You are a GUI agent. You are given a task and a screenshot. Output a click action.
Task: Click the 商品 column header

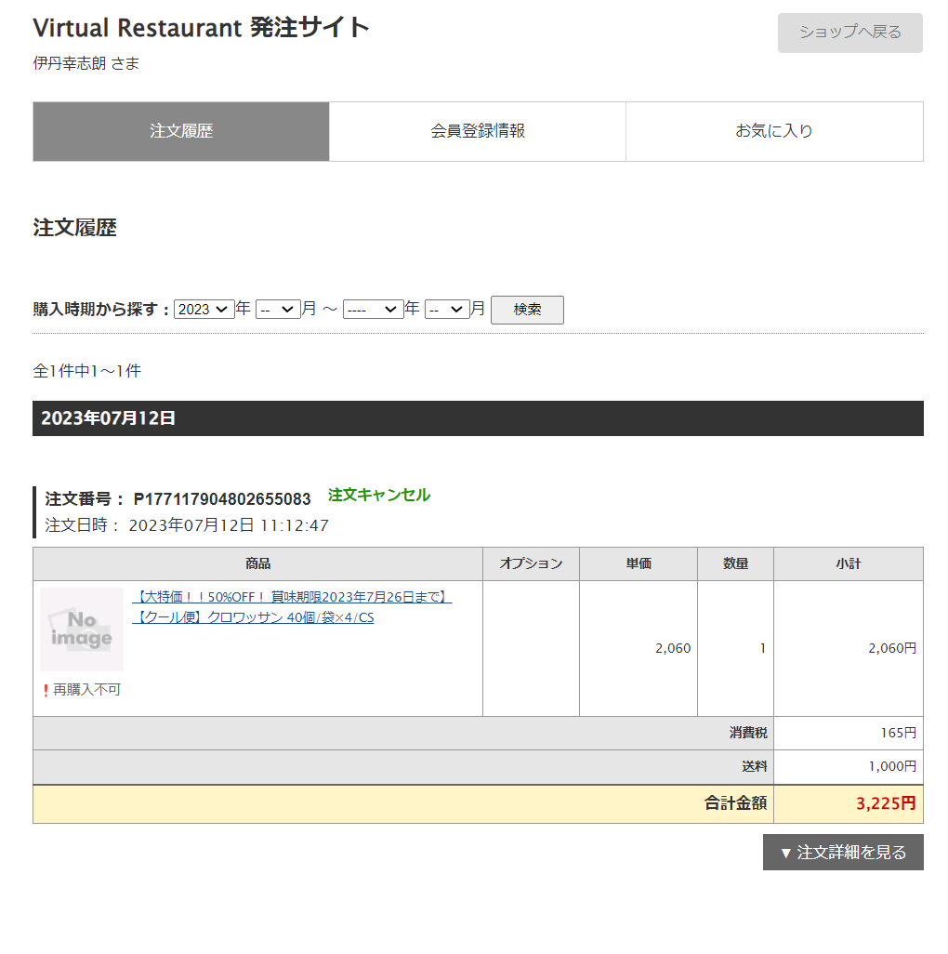[x=257, y=563]
